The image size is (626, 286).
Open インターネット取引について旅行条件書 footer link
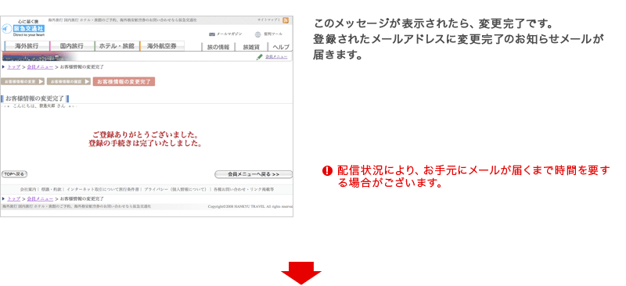[103, 189]
